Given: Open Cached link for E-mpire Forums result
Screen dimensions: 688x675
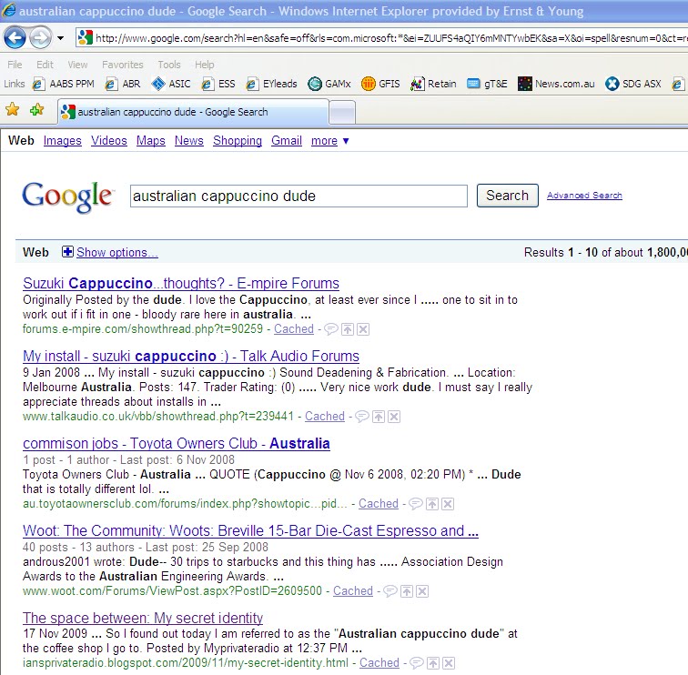Looking at the screenshot, I should click(x=294, y=329).
